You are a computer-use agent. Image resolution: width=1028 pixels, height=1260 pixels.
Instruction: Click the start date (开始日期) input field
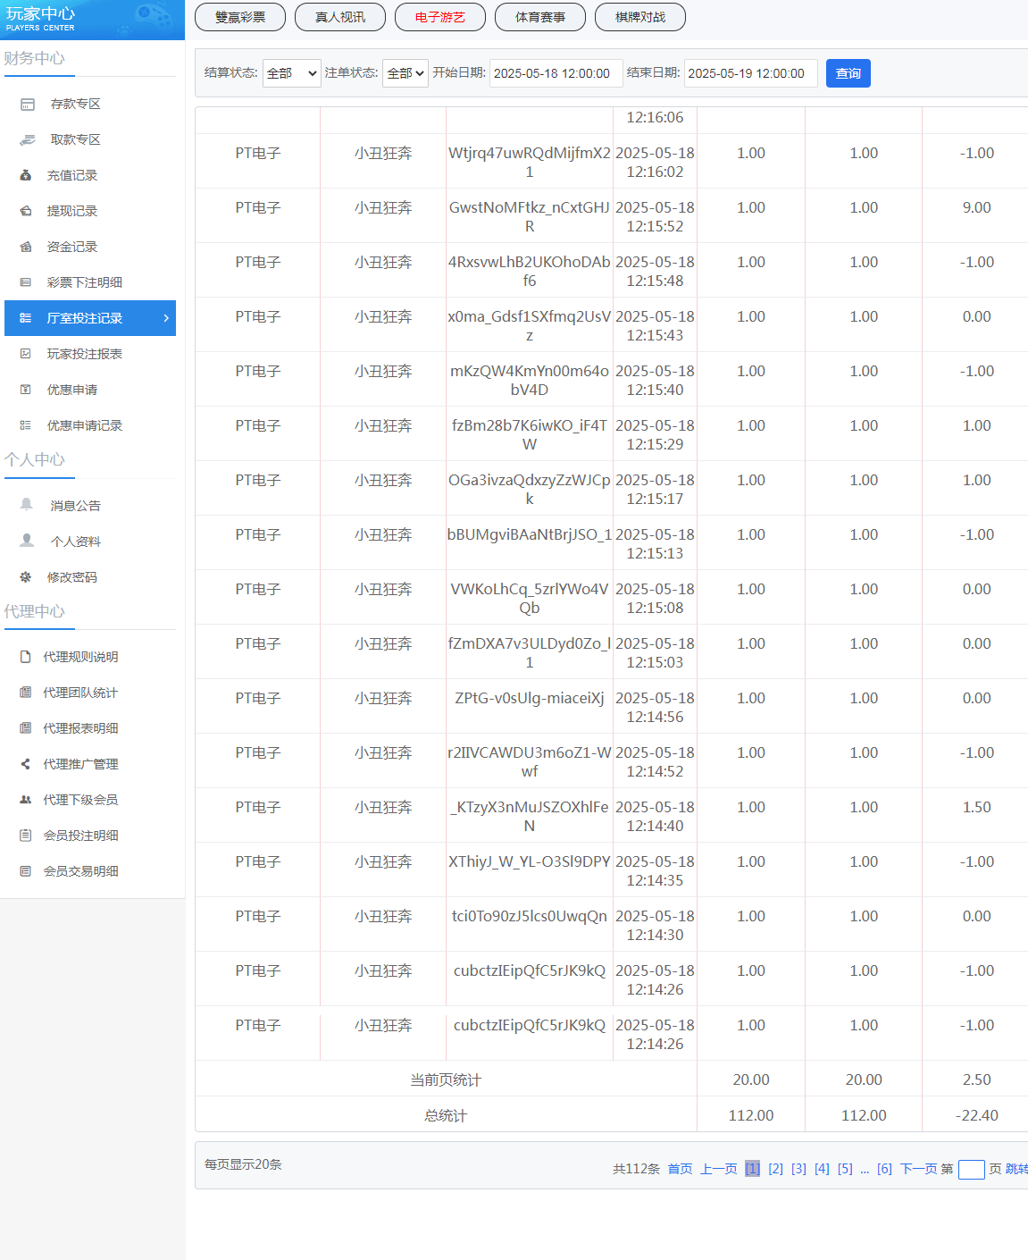click(555, 73)
